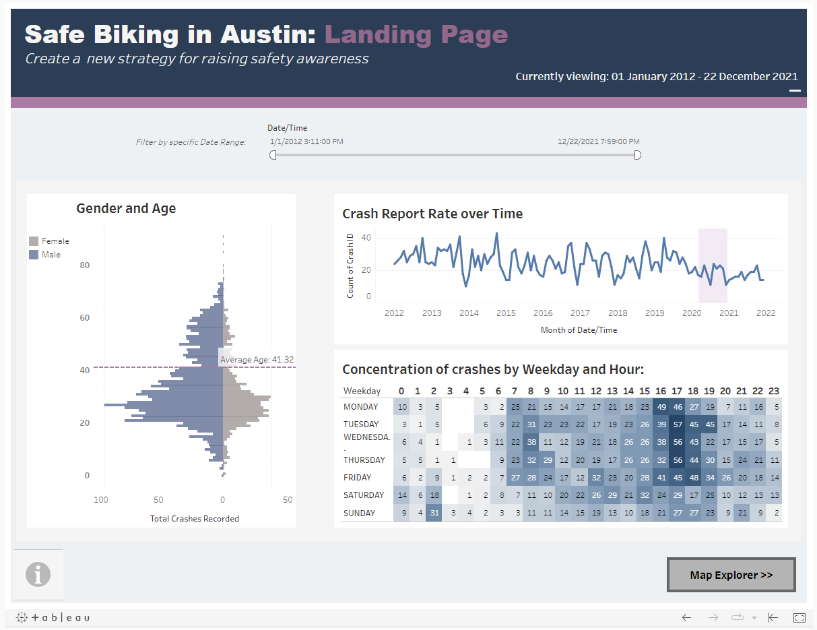Viewport: 817px width, 630px height.
Task: Edit the start date 1/1/2012 3:11:00 PM
Action: click(306, 141)
